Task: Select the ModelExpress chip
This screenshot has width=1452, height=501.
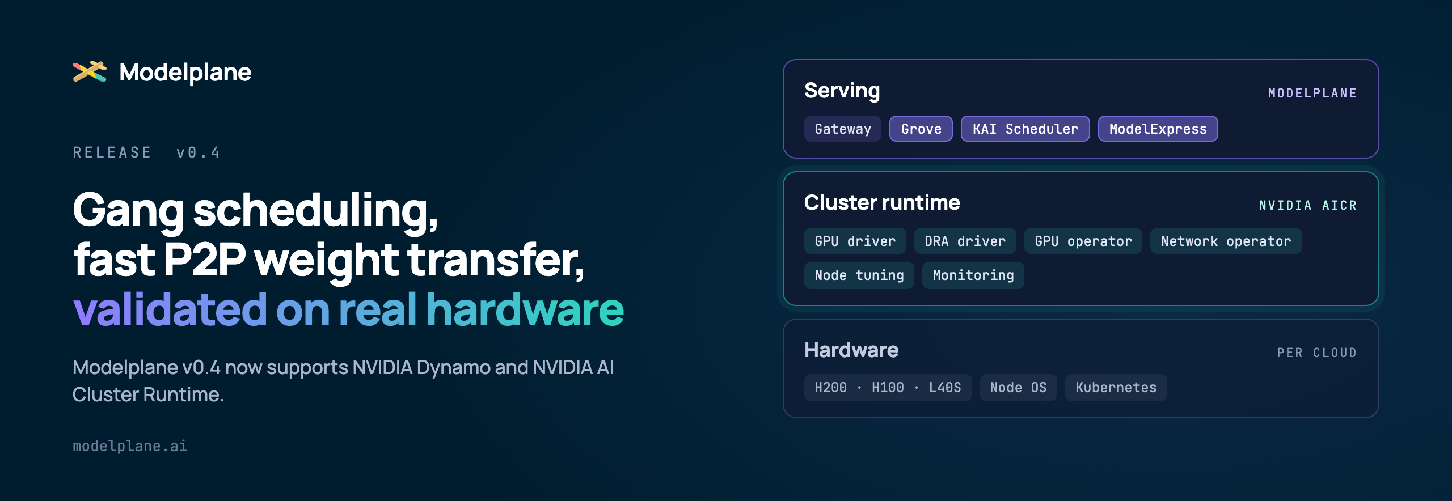Action: (1158, 129)
